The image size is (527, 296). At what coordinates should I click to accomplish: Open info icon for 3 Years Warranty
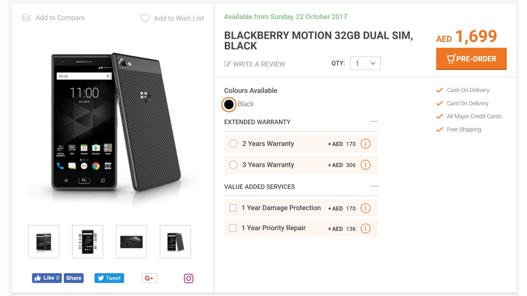point(365,165)
